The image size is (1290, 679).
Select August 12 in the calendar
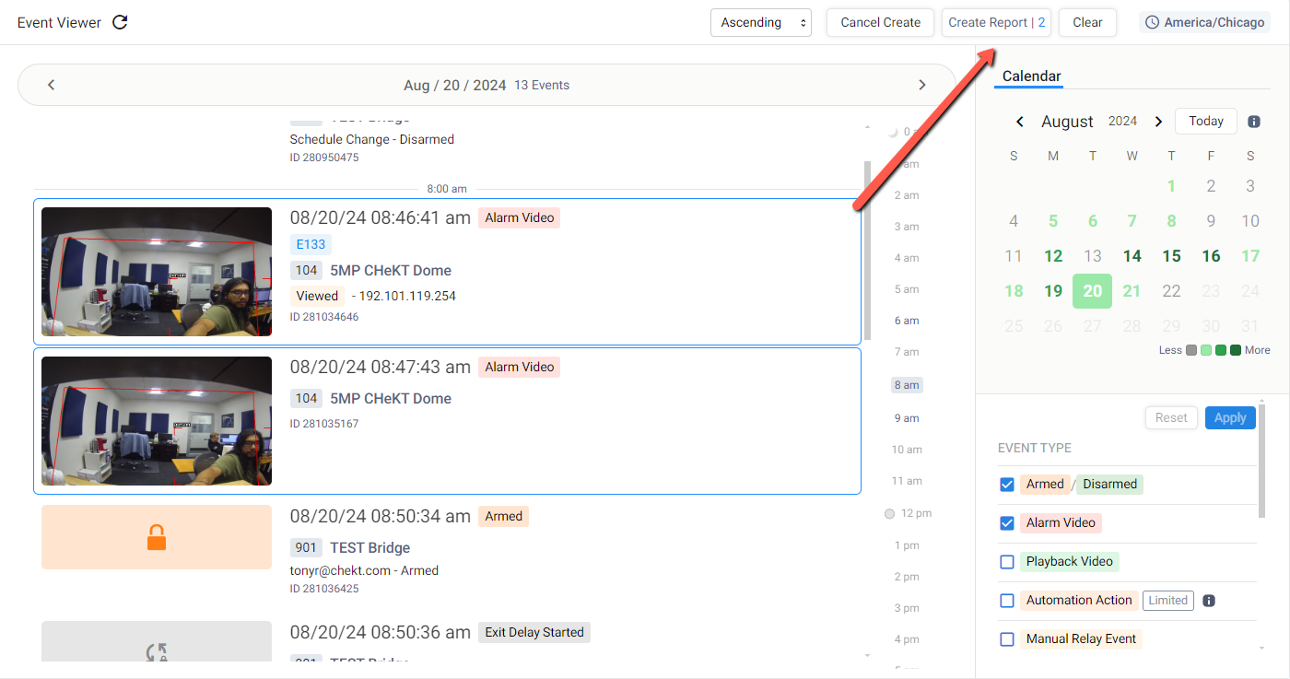pos(1053,256)
